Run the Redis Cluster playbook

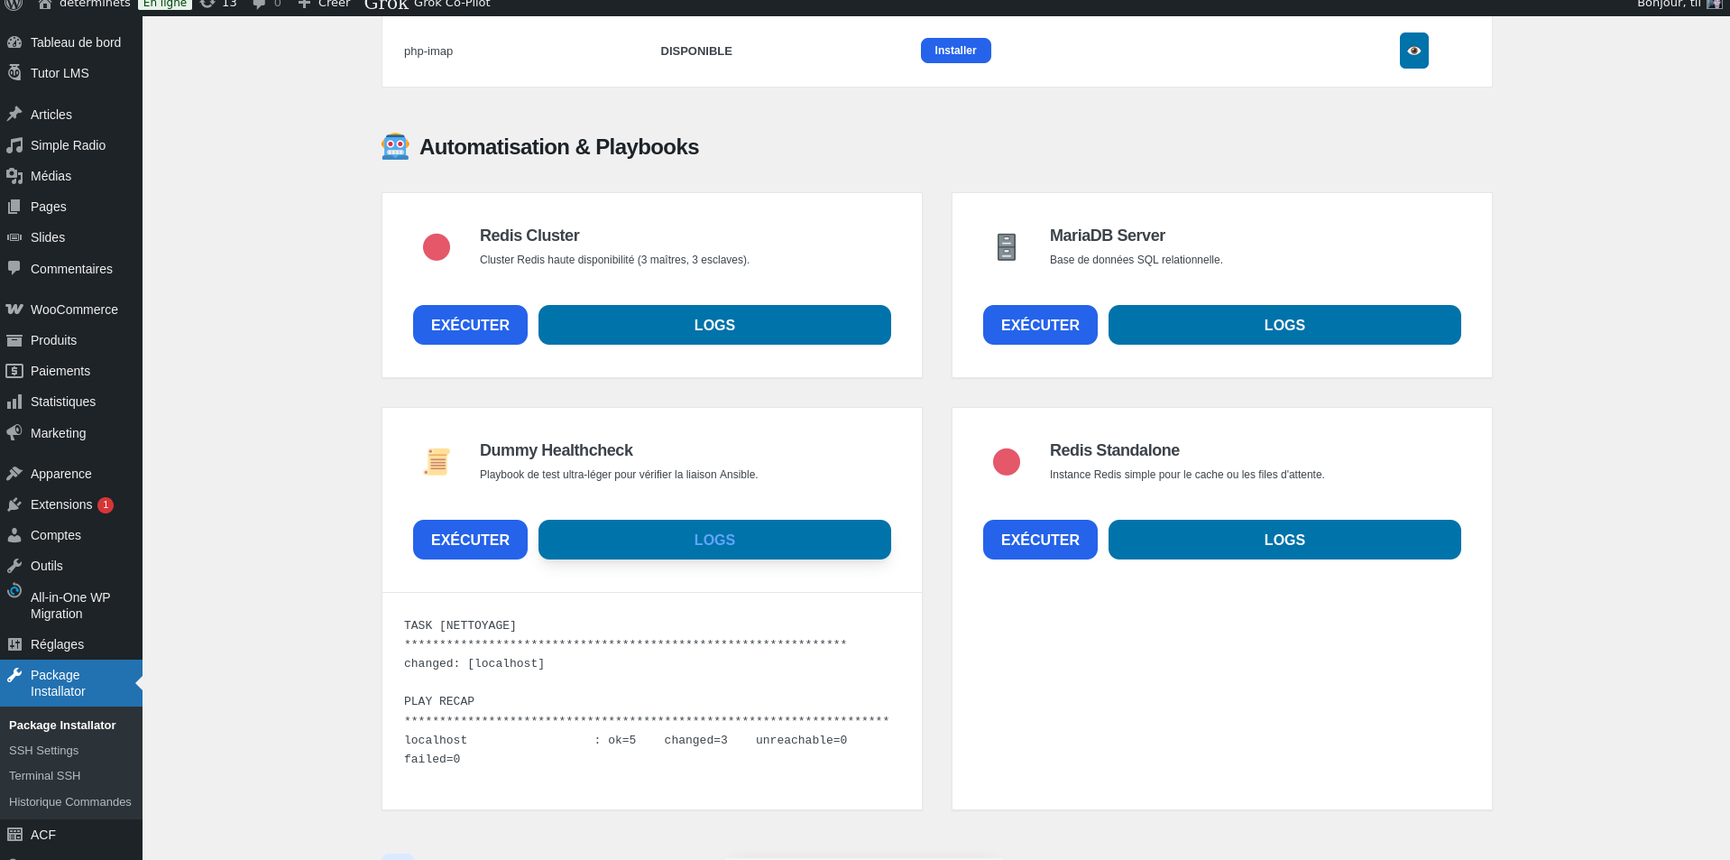470,325
